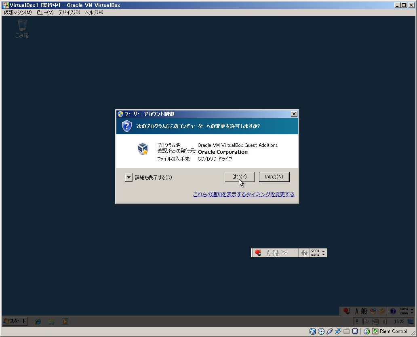This screenshot has height=337, width=417.
Task: Click the VirtualBox hard disk activity icon
Action: click(313, 331)
